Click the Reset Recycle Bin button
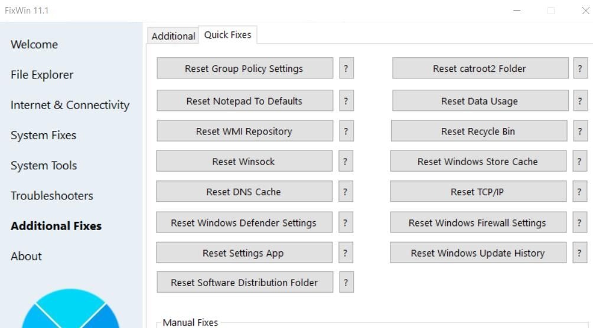 (479, 131)
